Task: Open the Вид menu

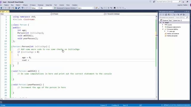Action: [x=12, y=5]
